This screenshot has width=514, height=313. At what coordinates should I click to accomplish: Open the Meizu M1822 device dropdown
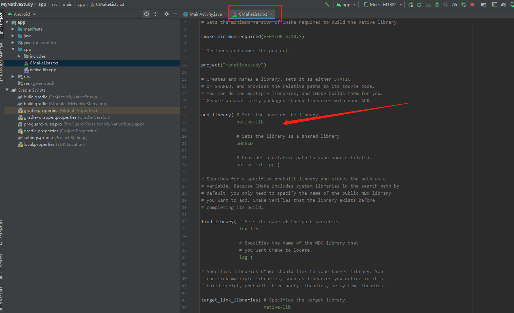point(383,4)
